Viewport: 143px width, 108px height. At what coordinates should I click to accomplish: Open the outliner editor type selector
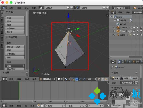113,13
